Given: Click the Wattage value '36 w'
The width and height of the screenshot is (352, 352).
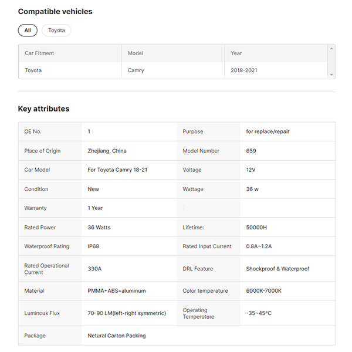Looking at the screenshot, I should [252, 189].
